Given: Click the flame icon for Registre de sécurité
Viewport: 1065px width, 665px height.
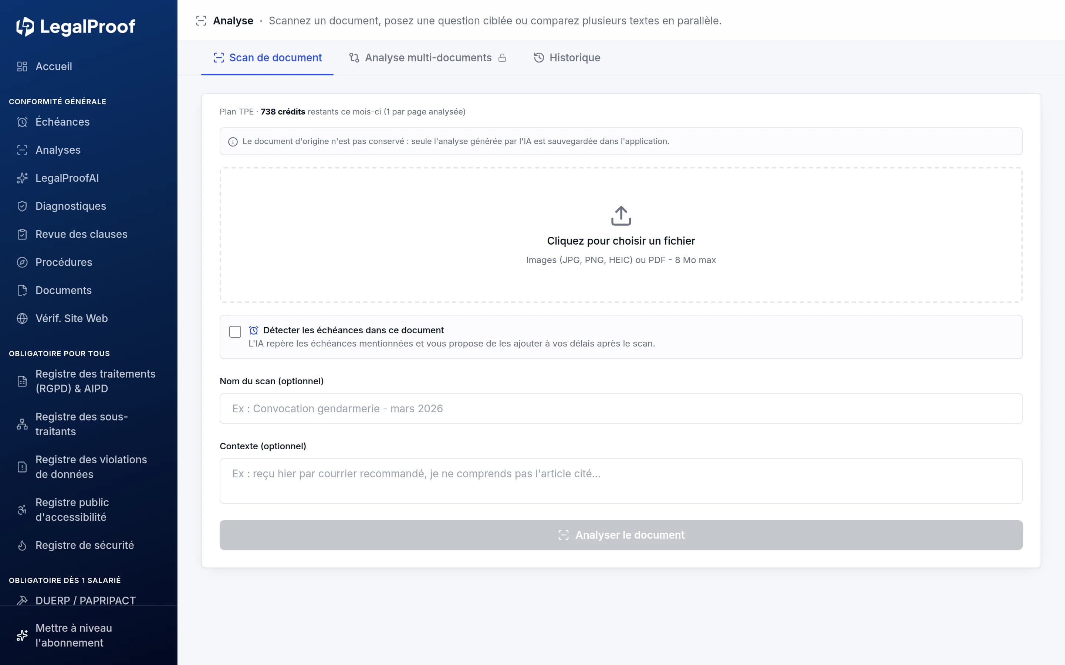Looking at the screenshot, I should (x=22, y=545).
